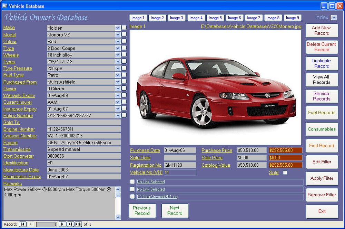Switch to Image 3
Image resolution: width=345 pixels, height=229 pixels.
click(177, 18)
